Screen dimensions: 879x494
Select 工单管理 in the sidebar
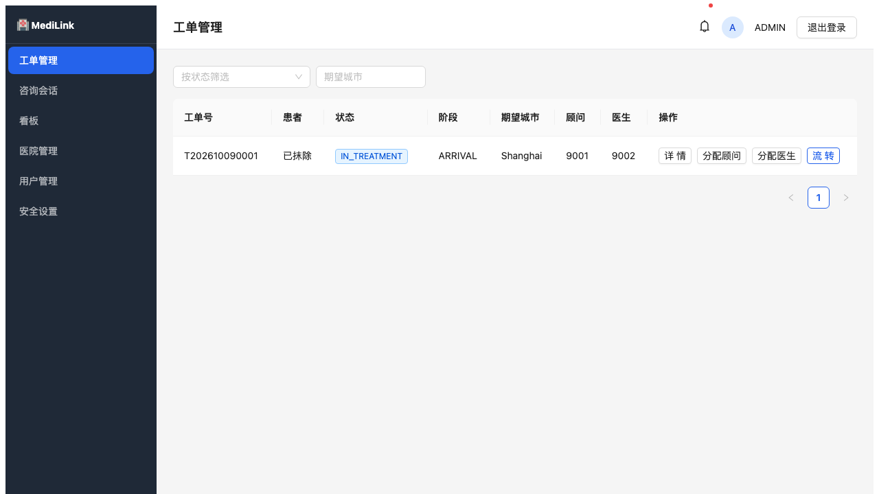(81, 60)
